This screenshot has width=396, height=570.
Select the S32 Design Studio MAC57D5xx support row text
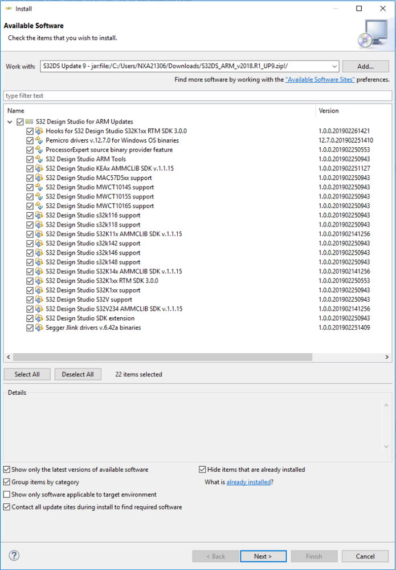pyautogui.click(x=99, y=178)
